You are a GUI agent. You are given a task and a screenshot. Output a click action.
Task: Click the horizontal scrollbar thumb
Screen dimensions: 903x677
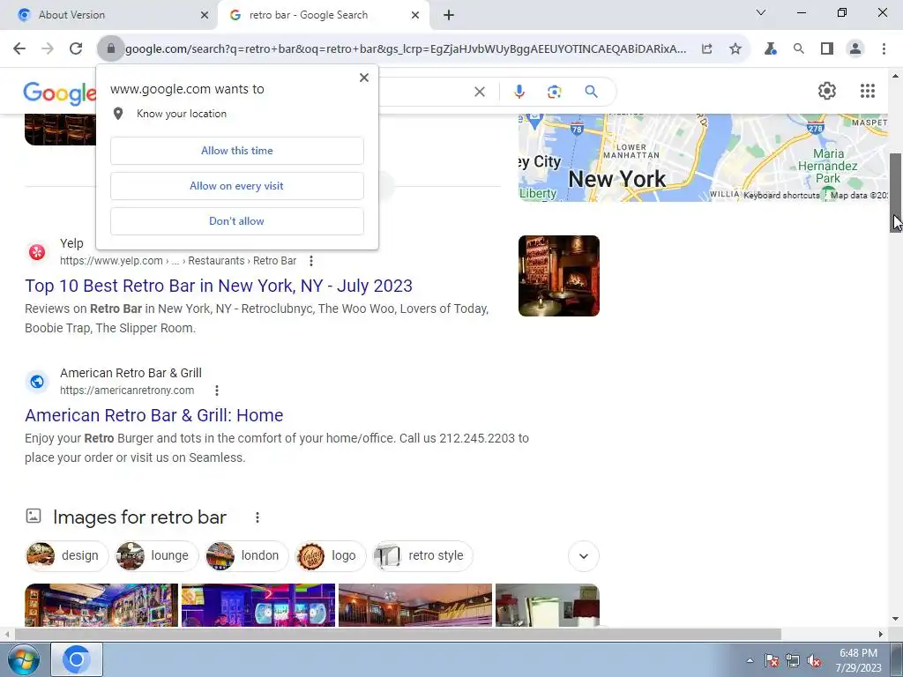398,634
